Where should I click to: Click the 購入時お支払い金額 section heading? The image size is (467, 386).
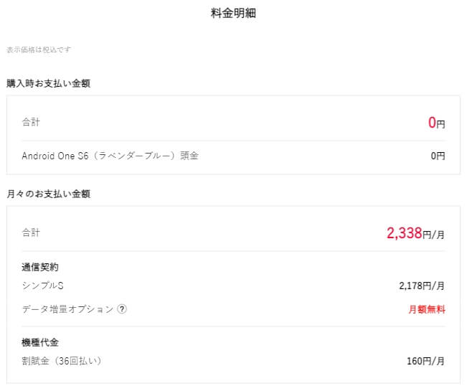[x=48, y=83]
